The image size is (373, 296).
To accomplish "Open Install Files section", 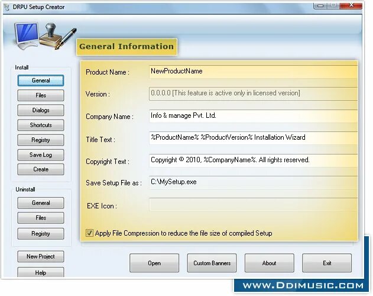I will point(41,95).
